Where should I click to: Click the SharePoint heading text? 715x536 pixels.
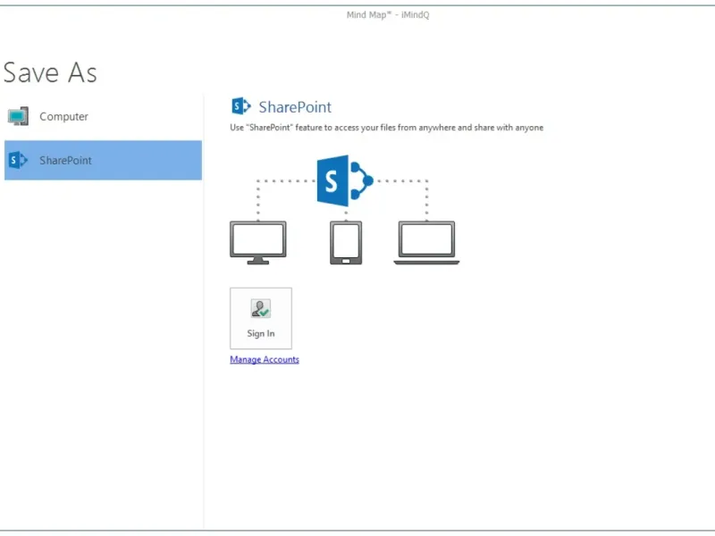[x=295, y=107]
